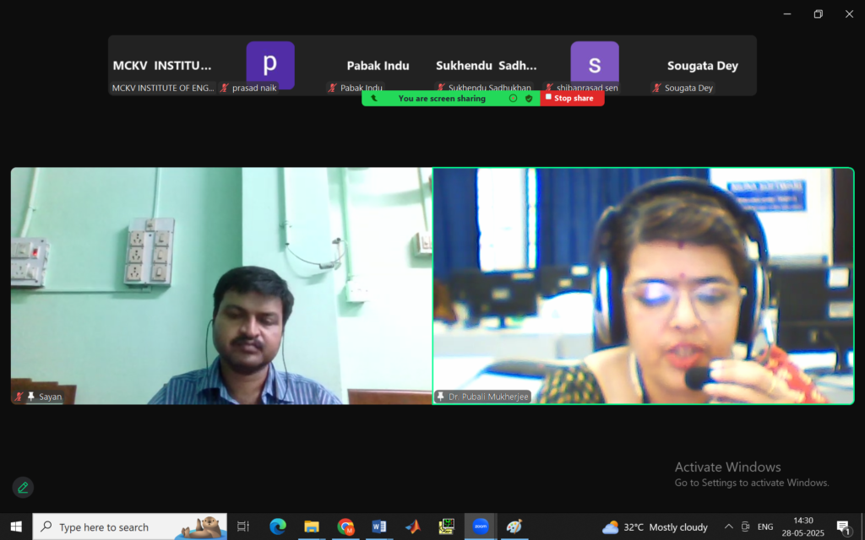Screen dimensions: 865x540
Task: Open the ENG language input selector
Action: tap(764, 526)
